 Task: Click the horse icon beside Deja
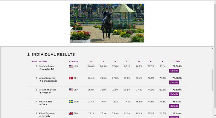[40, 105]
